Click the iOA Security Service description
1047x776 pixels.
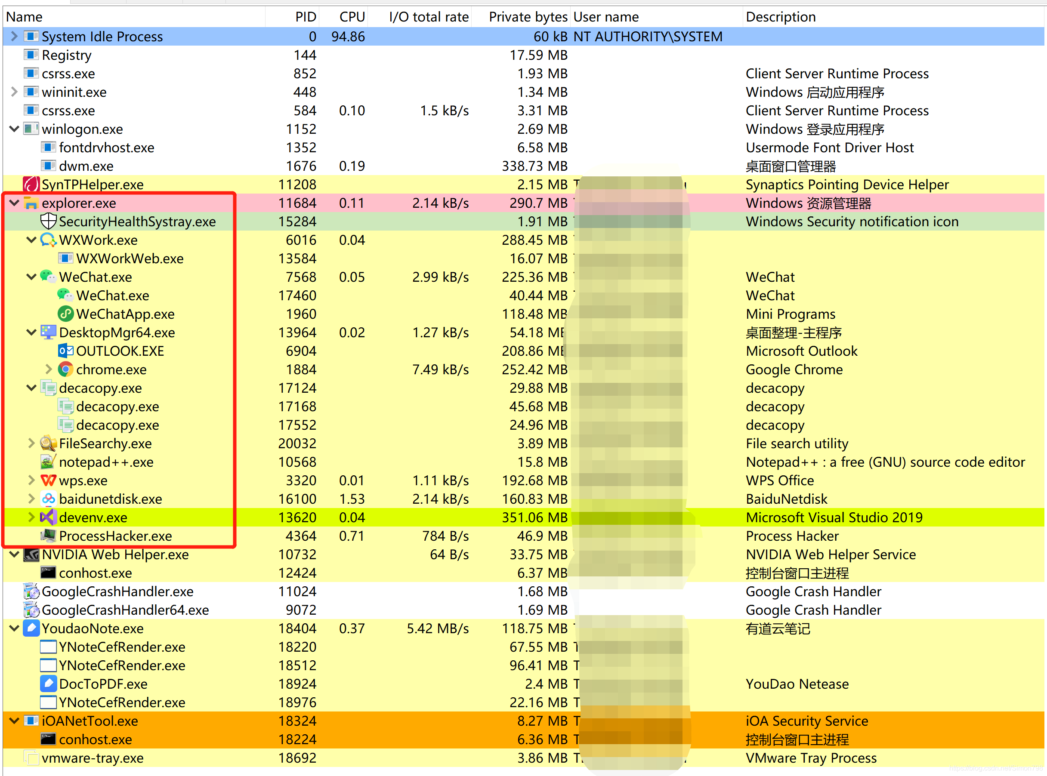806,721
